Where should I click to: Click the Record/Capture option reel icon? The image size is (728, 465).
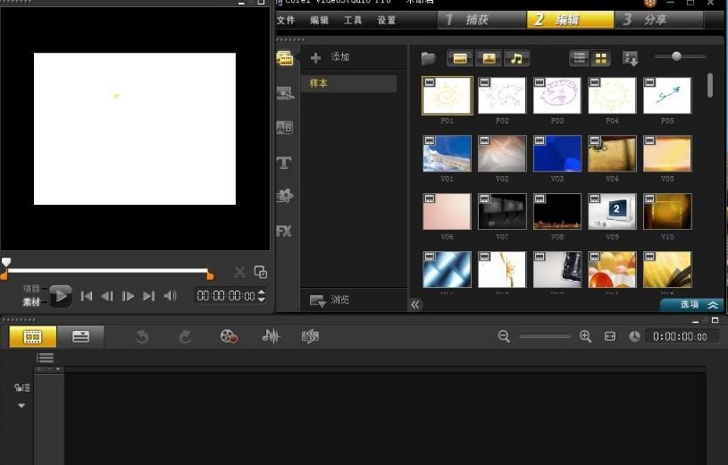[x=230, y=336]
